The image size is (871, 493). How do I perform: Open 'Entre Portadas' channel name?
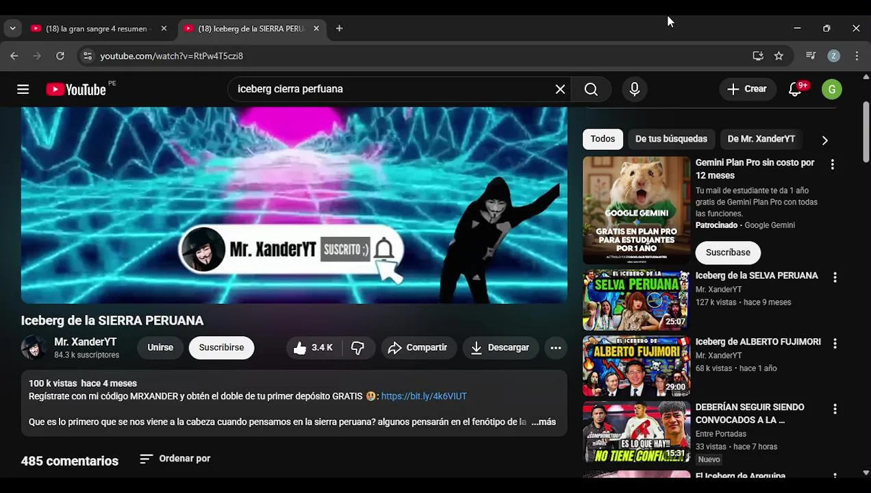(x=721, y=434)
